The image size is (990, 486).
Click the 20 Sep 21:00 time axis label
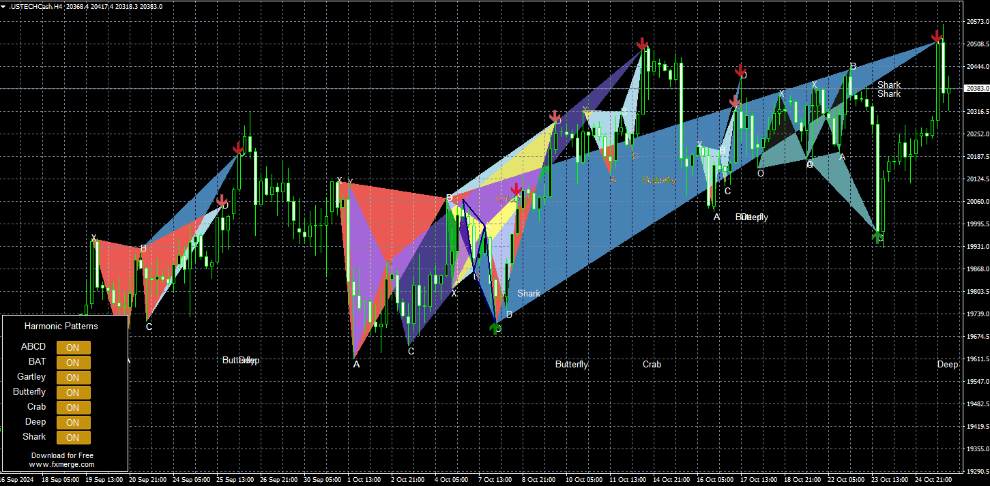149,480
